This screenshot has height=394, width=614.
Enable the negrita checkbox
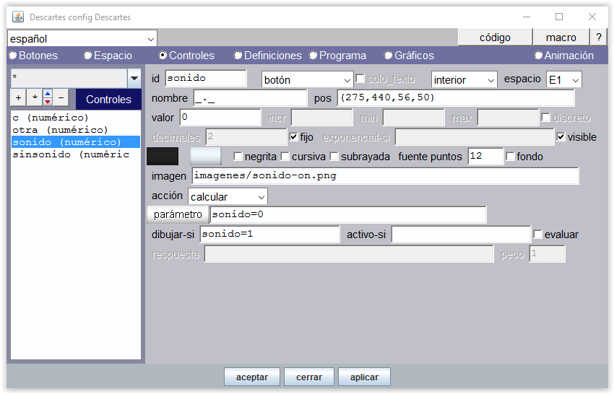tap(238, 157)
